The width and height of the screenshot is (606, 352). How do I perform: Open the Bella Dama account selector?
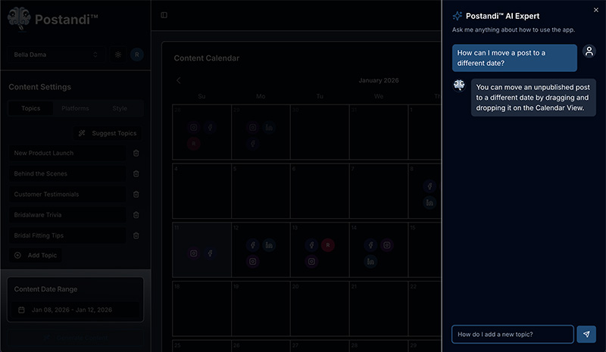coord(56,55)
